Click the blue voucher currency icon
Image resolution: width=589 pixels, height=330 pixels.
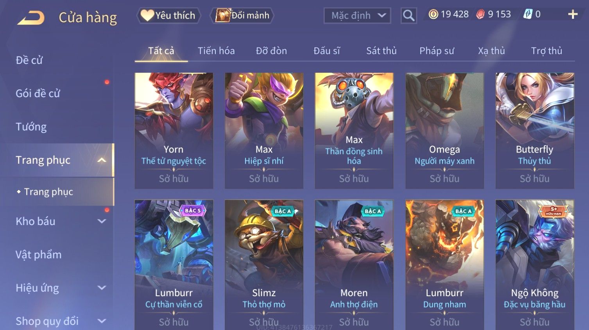click(x=528, y=14)
